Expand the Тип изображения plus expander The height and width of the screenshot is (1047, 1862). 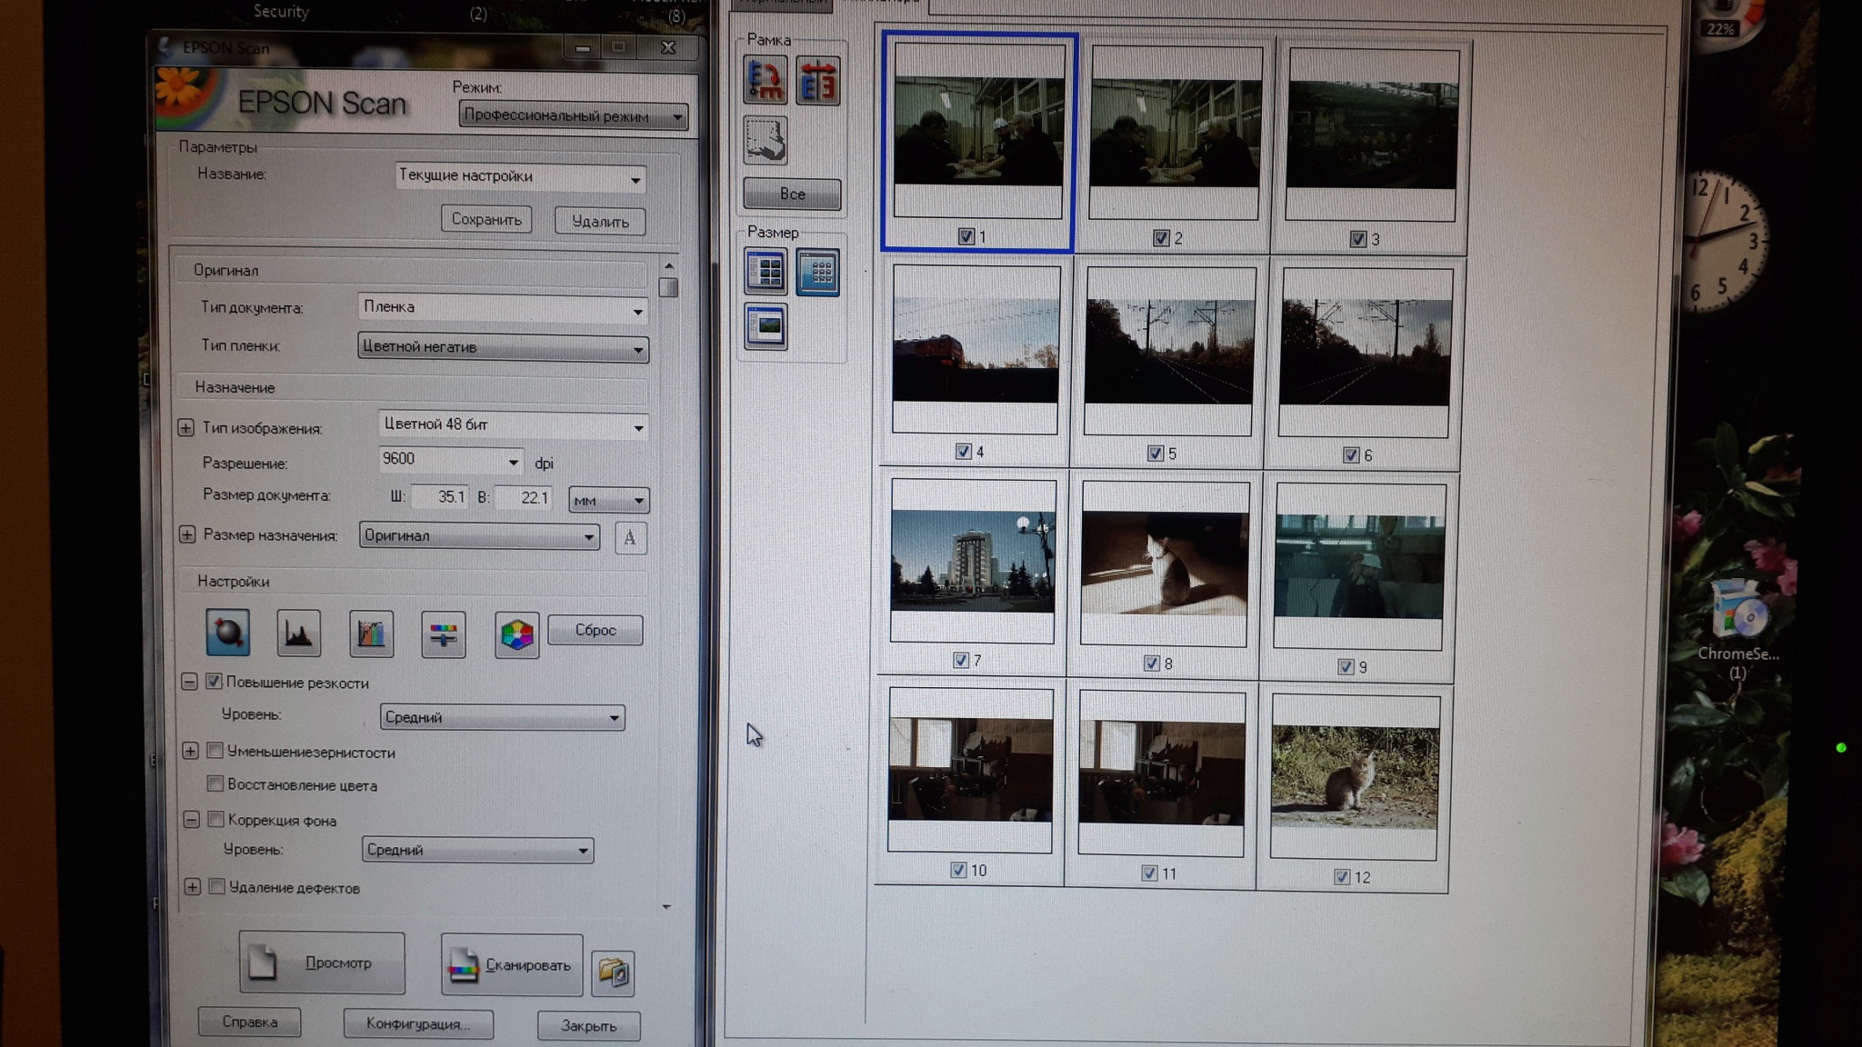(x=185, y=427)
